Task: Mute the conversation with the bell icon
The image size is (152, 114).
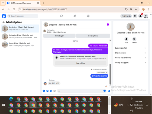Action: (126, 39)
